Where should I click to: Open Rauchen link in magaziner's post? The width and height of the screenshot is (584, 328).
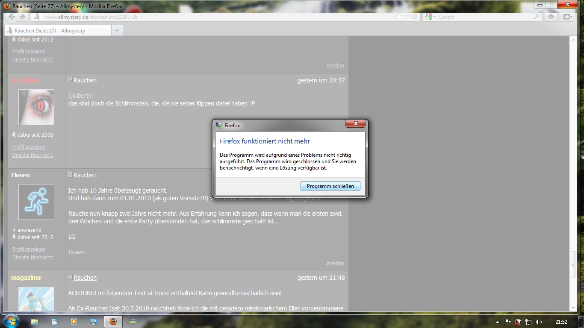coord(85,278)
